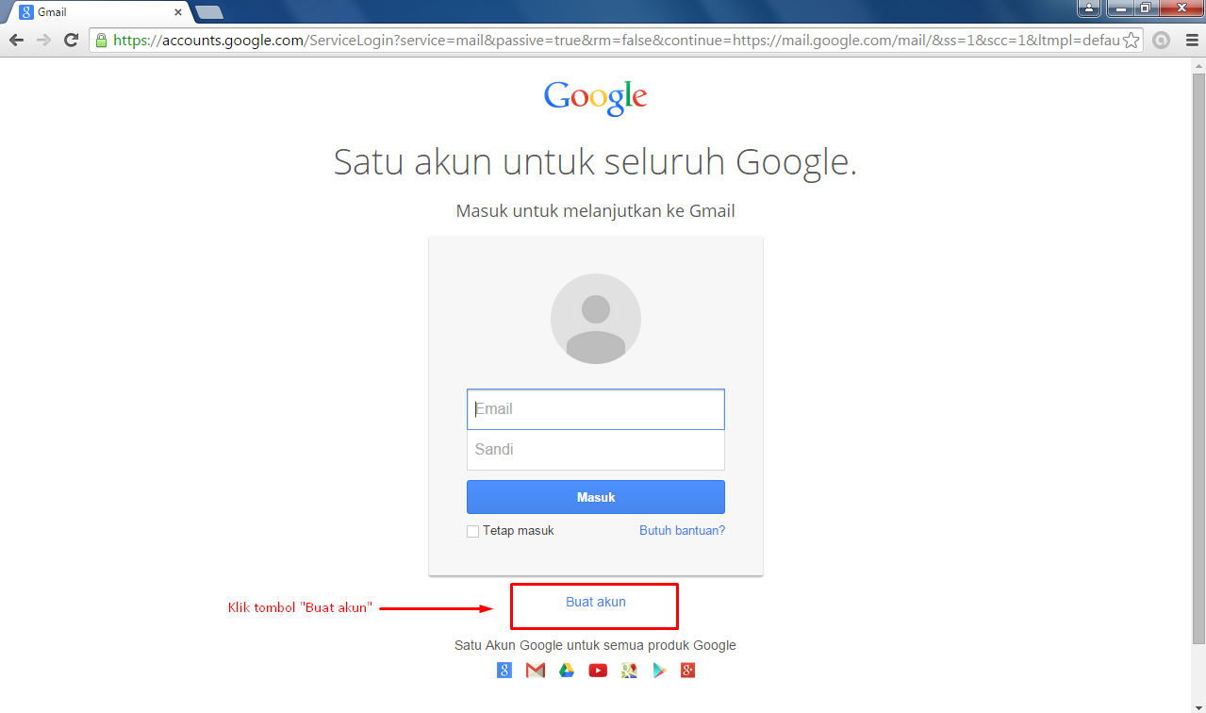Focus the Sandi password field

[596, 450]
